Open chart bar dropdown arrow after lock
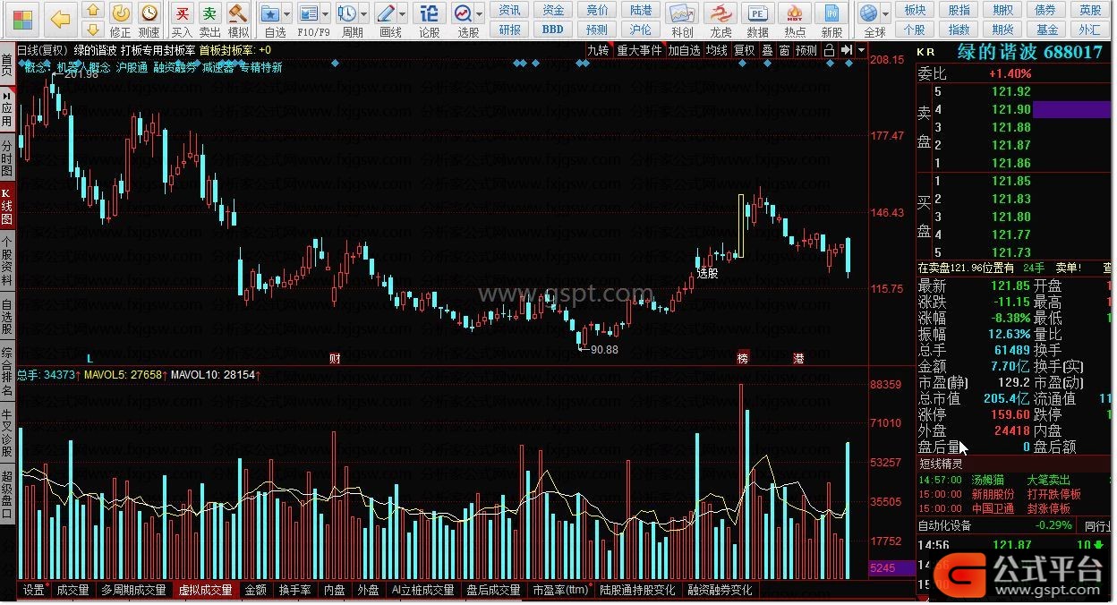This screenshot has height=605, width=1117. [x=861, y=50]
